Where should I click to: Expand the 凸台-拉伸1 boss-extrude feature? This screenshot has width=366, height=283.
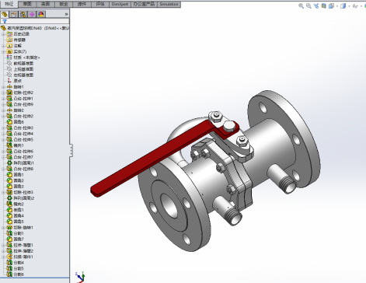(3, 99)
